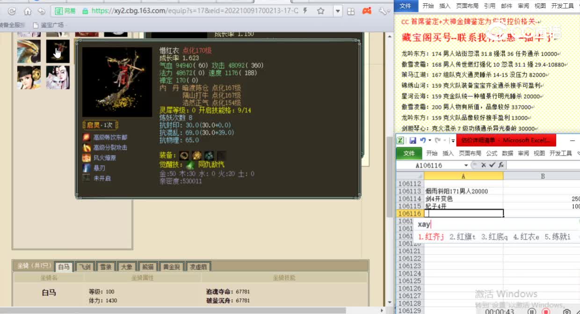Select the red figure pet thumbnail

tap(58, 51)
